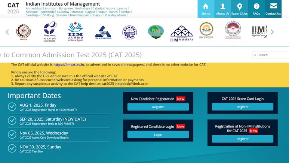Click the New badge beside Registered Candidate Login
This screenshot has height=163, width=289.
tap(180, 127)
